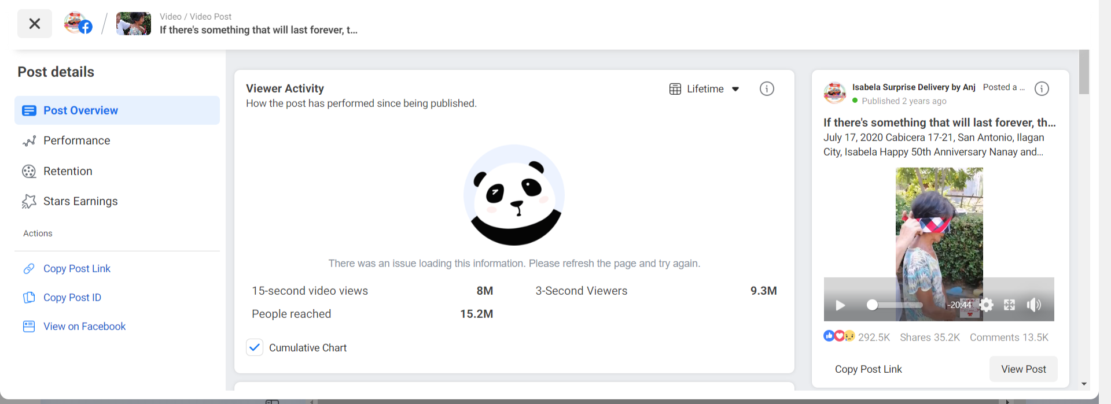The width and height of the screenshot is (1111, 404).
Task: Click the Viewer Activity info icon
Action: (767, 88)
